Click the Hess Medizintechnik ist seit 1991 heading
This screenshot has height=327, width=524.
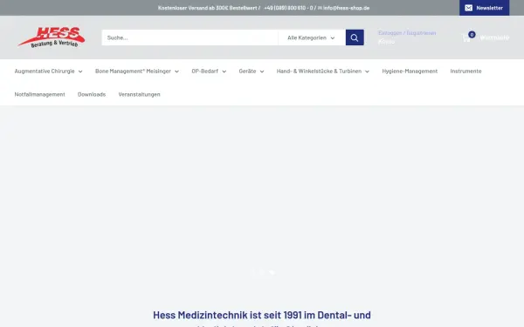[262, 315]
